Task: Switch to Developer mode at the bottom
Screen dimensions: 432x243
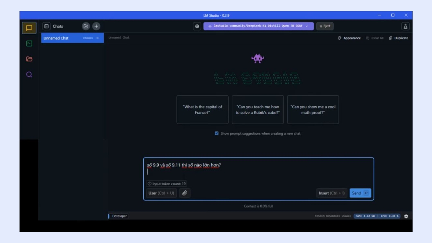Action: pos(119,216)
